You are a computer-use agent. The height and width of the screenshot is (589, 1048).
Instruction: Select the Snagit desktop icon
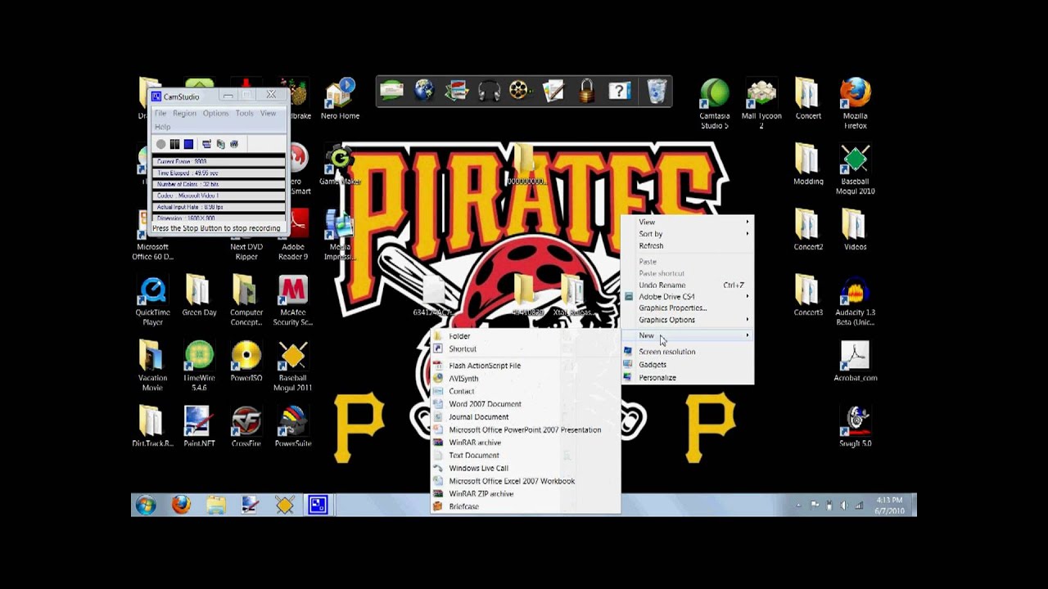click(856, 426)
